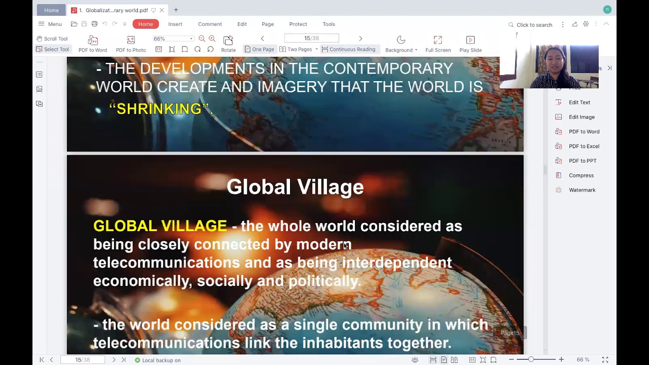Image resolution: width=649 pixels, height=365 pixels.
Task: Go to previous page with toolbar arrow
Action: (x=262, y=39)
